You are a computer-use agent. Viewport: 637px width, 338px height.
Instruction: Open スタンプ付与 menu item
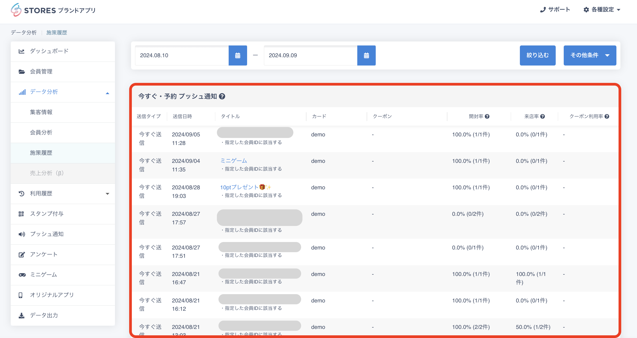63,214
